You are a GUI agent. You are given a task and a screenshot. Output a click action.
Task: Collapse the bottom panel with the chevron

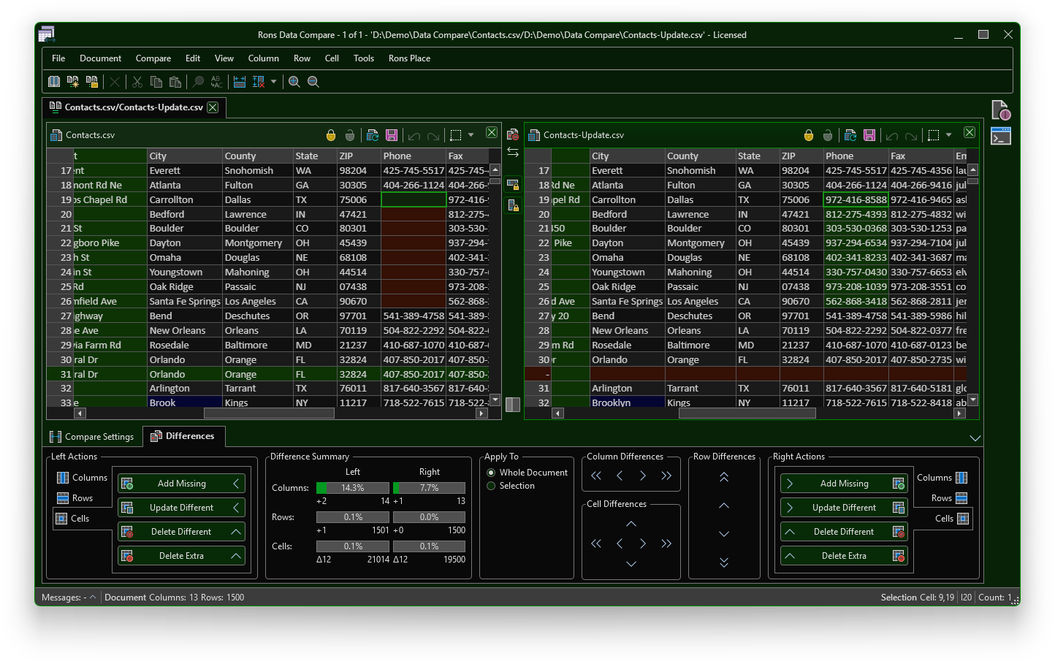coord(975,438)
